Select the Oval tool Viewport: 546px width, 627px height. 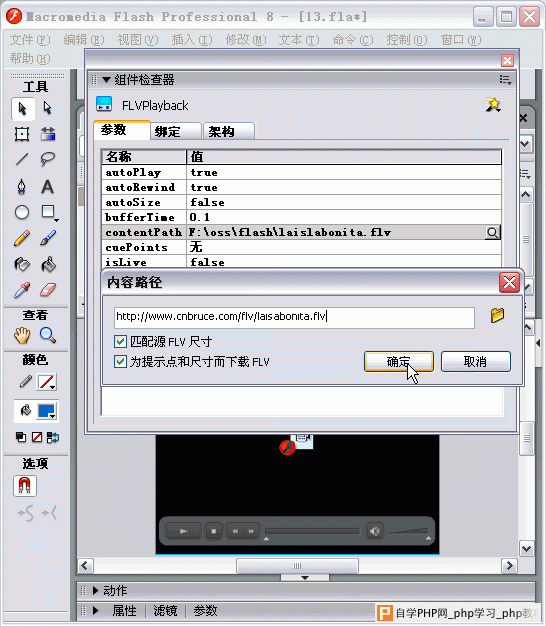pyautogui.click(x=22, y=212)
